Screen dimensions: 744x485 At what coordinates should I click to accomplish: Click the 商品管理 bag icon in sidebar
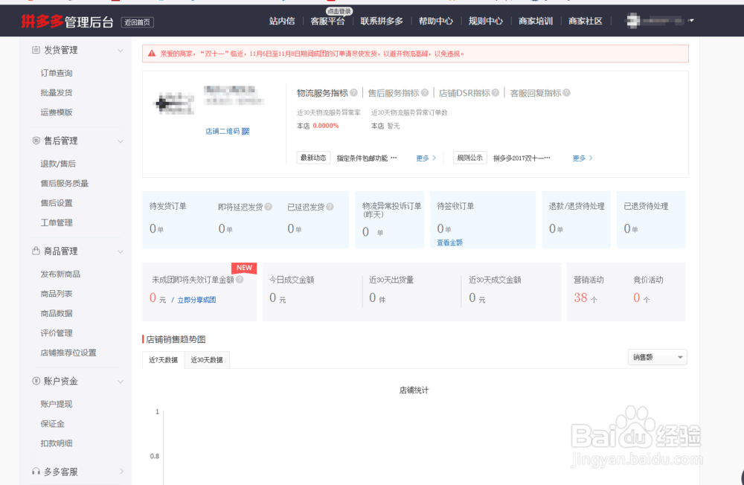pos(36,251)
